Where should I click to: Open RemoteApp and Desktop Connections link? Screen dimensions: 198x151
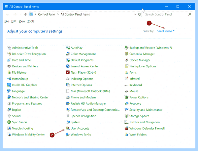pos(95,110)
